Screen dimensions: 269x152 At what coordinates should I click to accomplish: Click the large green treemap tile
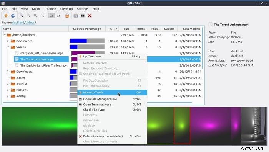coord(40,126)
